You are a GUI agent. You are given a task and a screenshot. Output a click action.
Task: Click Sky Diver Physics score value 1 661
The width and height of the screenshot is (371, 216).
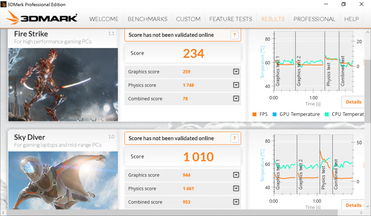pyautogui.click(x=188, y=189)
